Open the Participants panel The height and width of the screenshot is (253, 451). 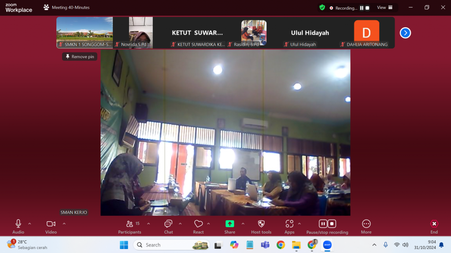pos(130,227)
